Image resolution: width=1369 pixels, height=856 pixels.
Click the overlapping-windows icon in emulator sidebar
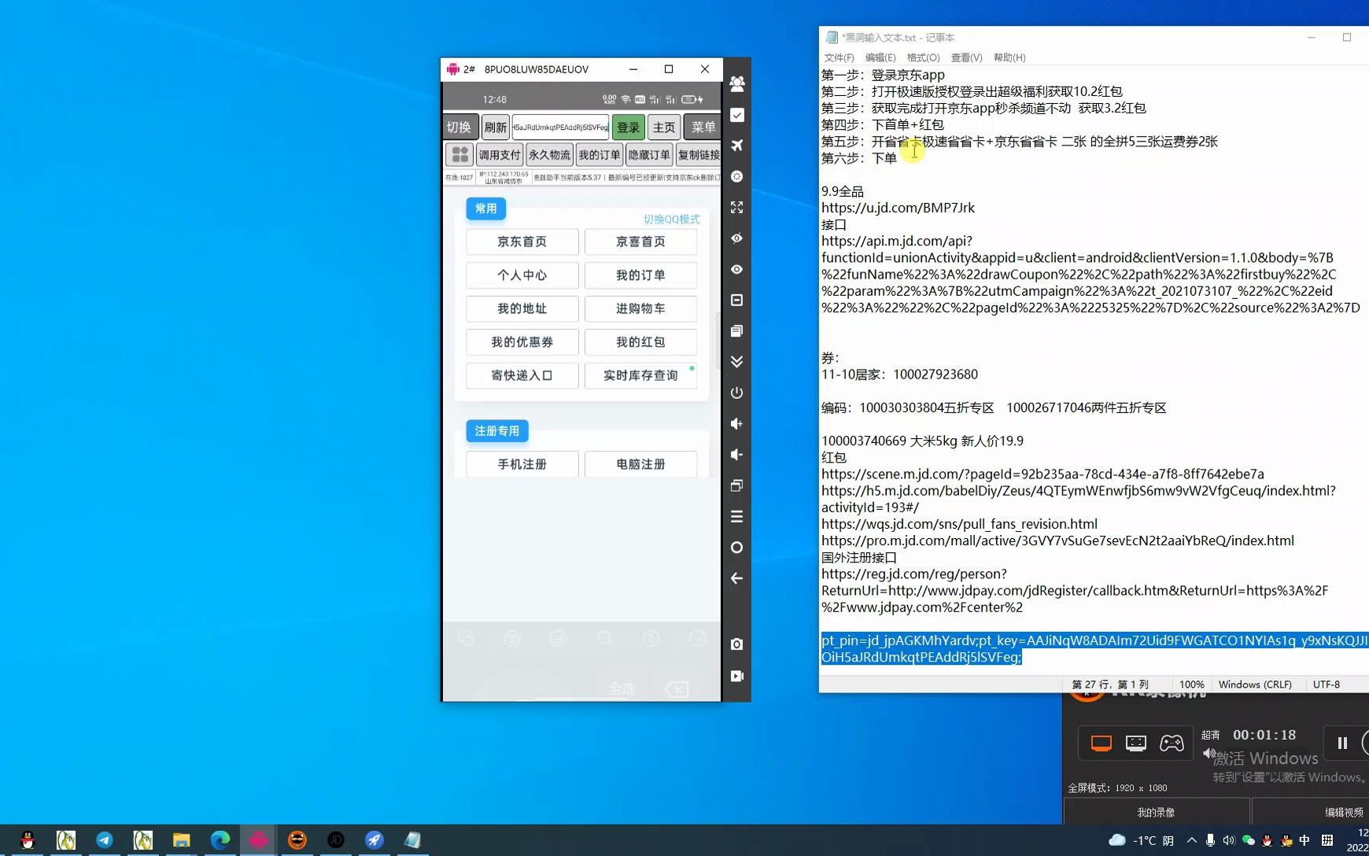tap(736, 485)
